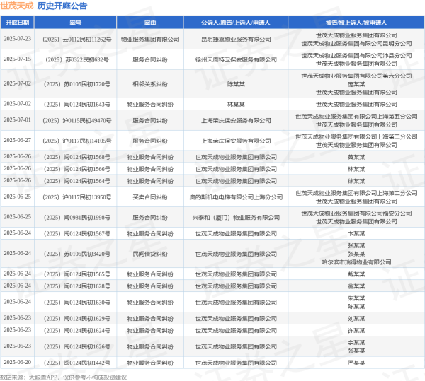Click defendant 林某某 in the 1566号 row
Screen dimensions: 425x381
tap(356, 169)
